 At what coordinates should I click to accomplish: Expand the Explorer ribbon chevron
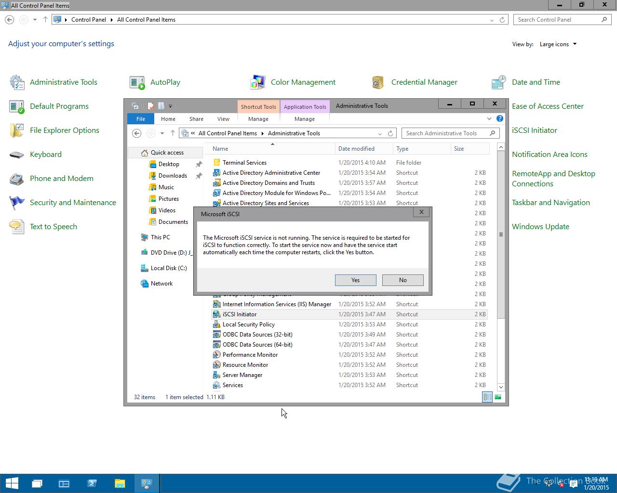pos(489,118)
